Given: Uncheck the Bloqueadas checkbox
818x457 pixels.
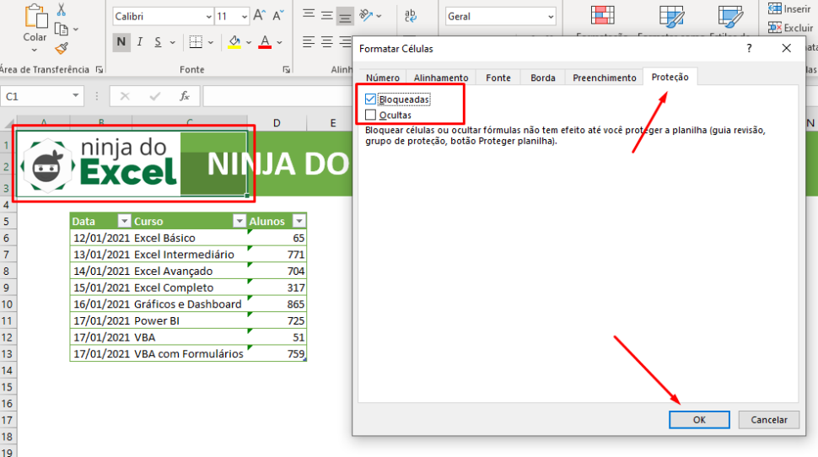Looking at the screenshot, I should tap(370, 99).
